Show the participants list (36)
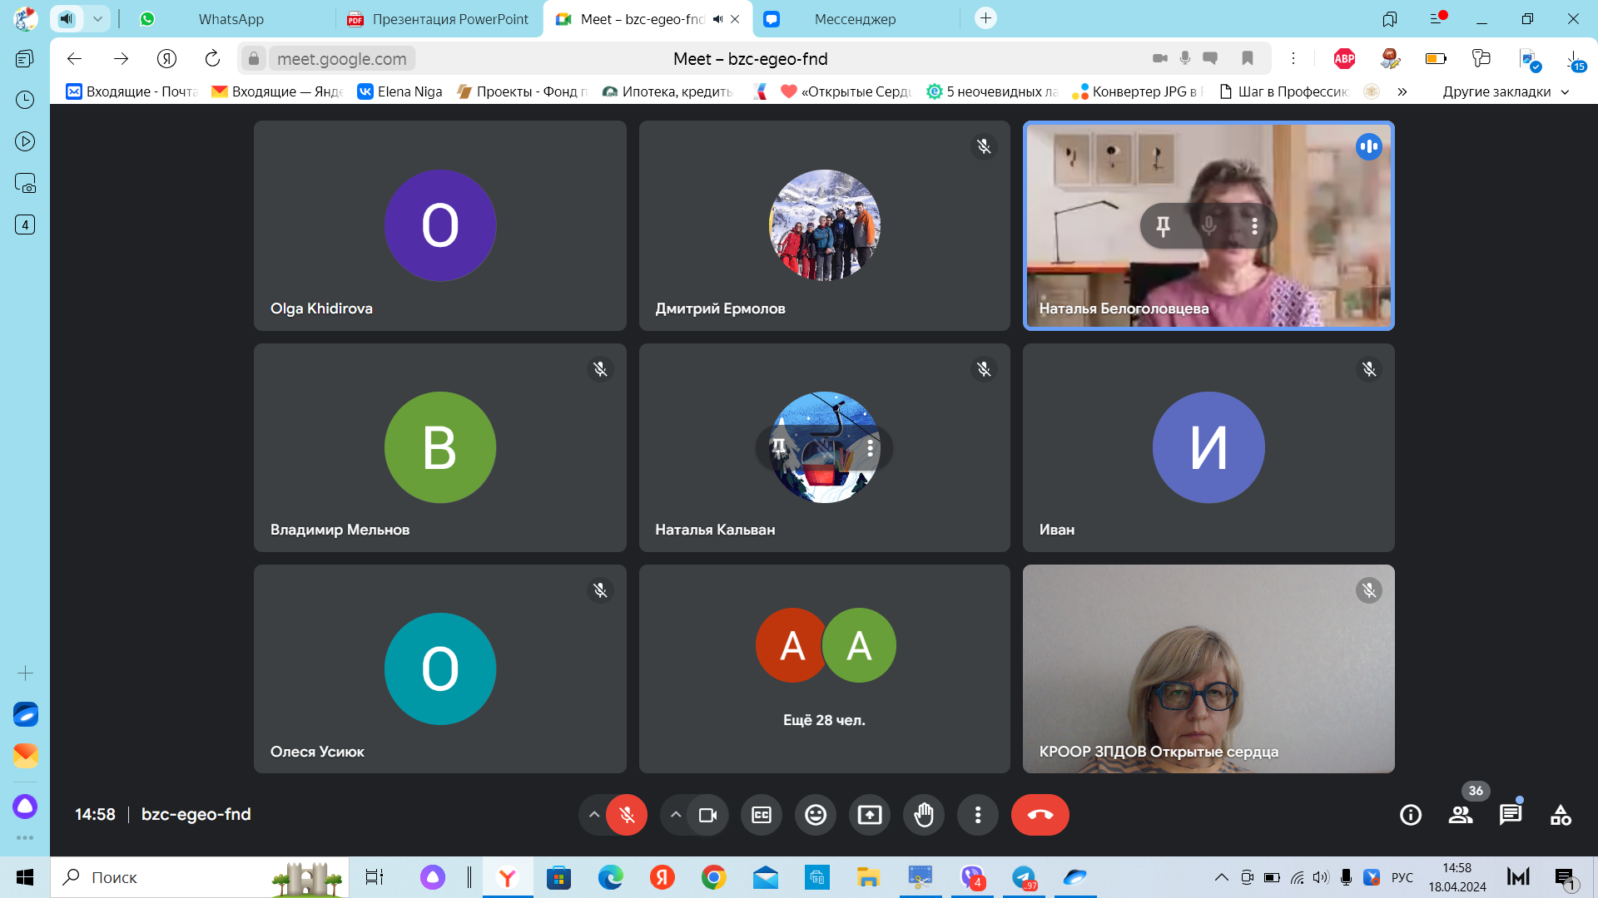The height and width of the screenshot is (898, 1598). pyautogui.click(x=1461, y=815)
